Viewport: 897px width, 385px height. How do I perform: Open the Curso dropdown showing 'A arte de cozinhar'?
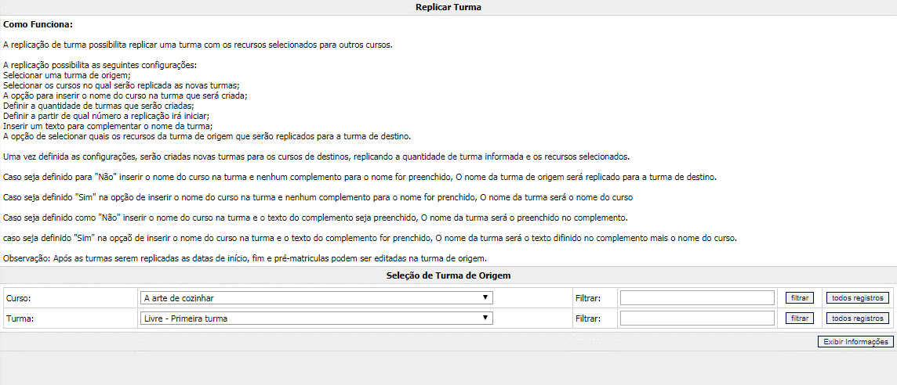pyautogui.click(x=314, y=298)
